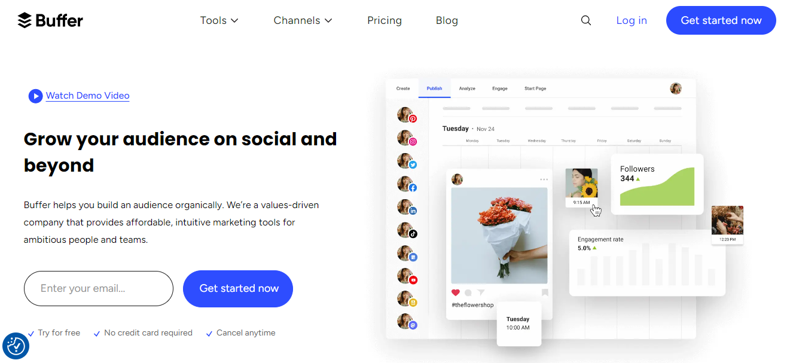790x363 pixels.
Task: Select the Twitter channel avatar
Action: [x=406, y=161]
